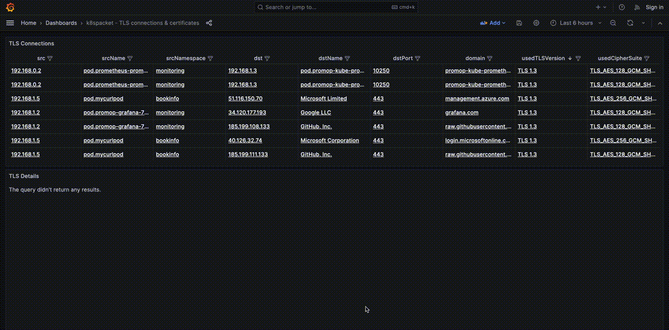Screen dimensions: 669x330
Task: Filter the src column
Action: [x=50, y=58]
